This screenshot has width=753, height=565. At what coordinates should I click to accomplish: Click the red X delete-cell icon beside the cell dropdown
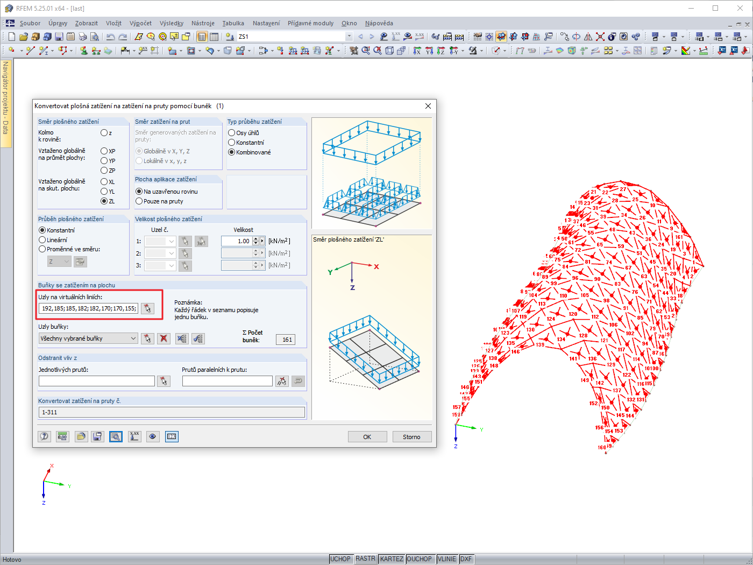(x=164, y=338)
